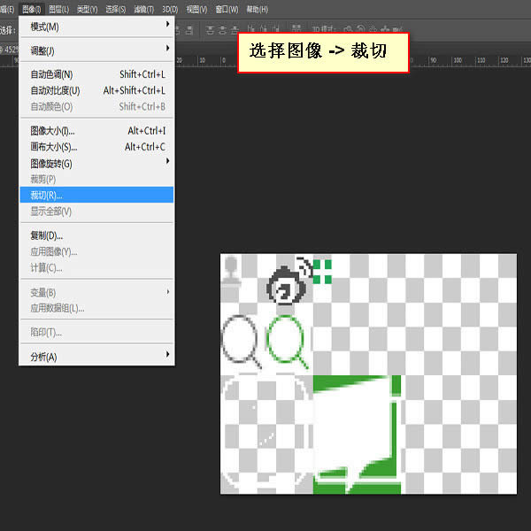Open the 类型(Y) menu
The width and height of the screenshot is (531, 531).
click(87, 10)
